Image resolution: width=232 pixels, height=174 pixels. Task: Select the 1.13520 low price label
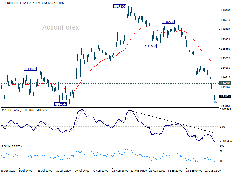pos(61,104)
